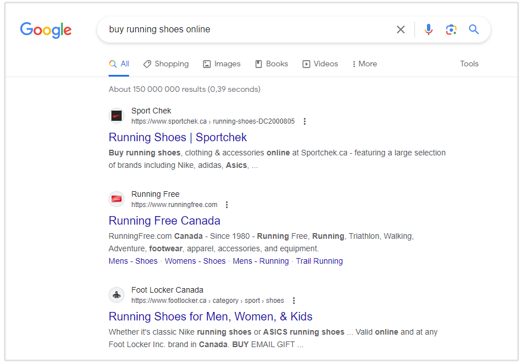Start voice search with microphone icon
This screenshot has width=523, height=363.
[x=429, y=29]
